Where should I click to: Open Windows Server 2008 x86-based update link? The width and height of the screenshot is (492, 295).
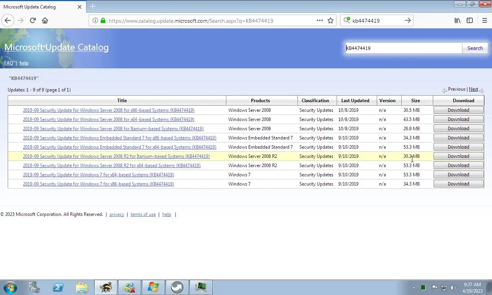[108, 110]
